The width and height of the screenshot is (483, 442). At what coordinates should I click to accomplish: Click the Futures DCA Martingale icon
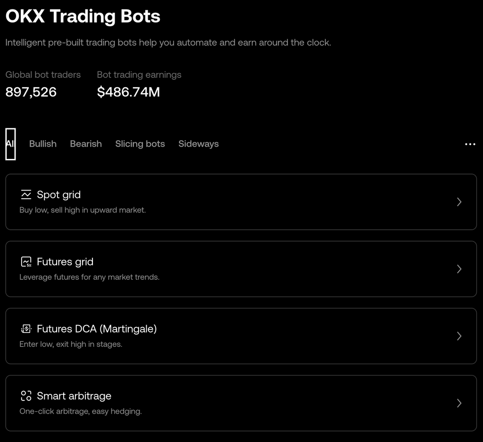point(26,329)
